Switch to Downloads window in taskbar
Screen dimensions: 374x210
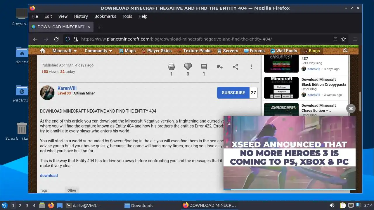(139, 205)
